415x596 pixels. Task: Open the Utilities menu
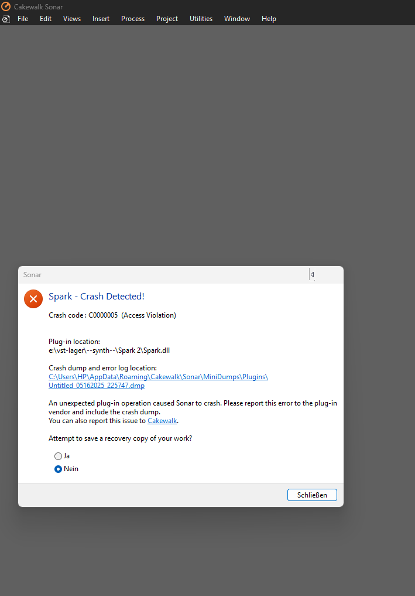[201, 19]
